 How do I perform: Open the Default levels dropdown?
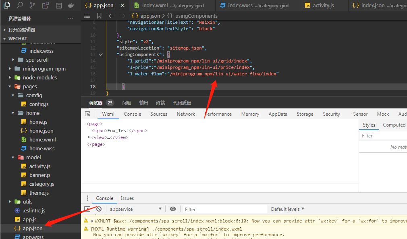[x=288, y=209]
